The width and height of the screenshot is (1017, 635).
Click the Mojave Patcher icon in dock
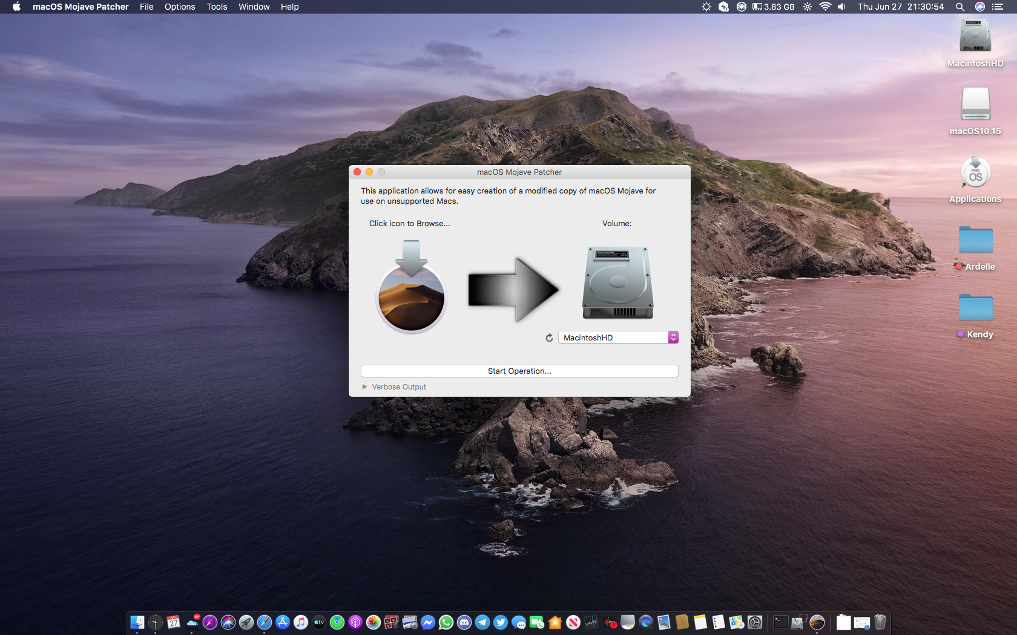817,622
